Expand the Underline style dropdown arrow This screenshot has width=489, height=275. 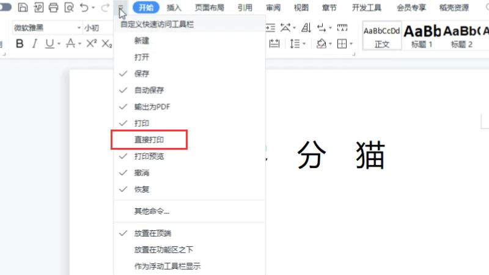[x=59, y=44]
